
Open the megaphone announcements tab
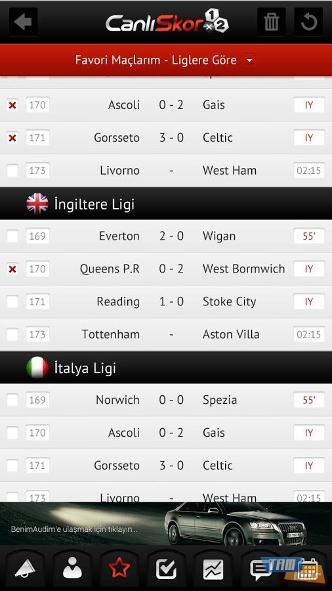point(25,569)
